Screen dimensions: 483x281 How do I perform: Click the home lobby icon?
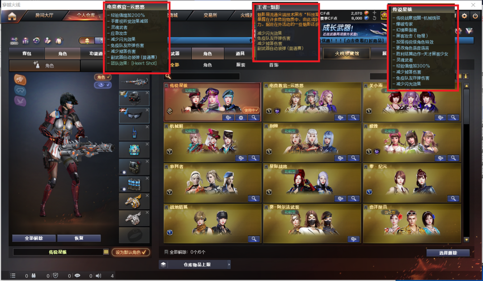[x=12, y=17]
